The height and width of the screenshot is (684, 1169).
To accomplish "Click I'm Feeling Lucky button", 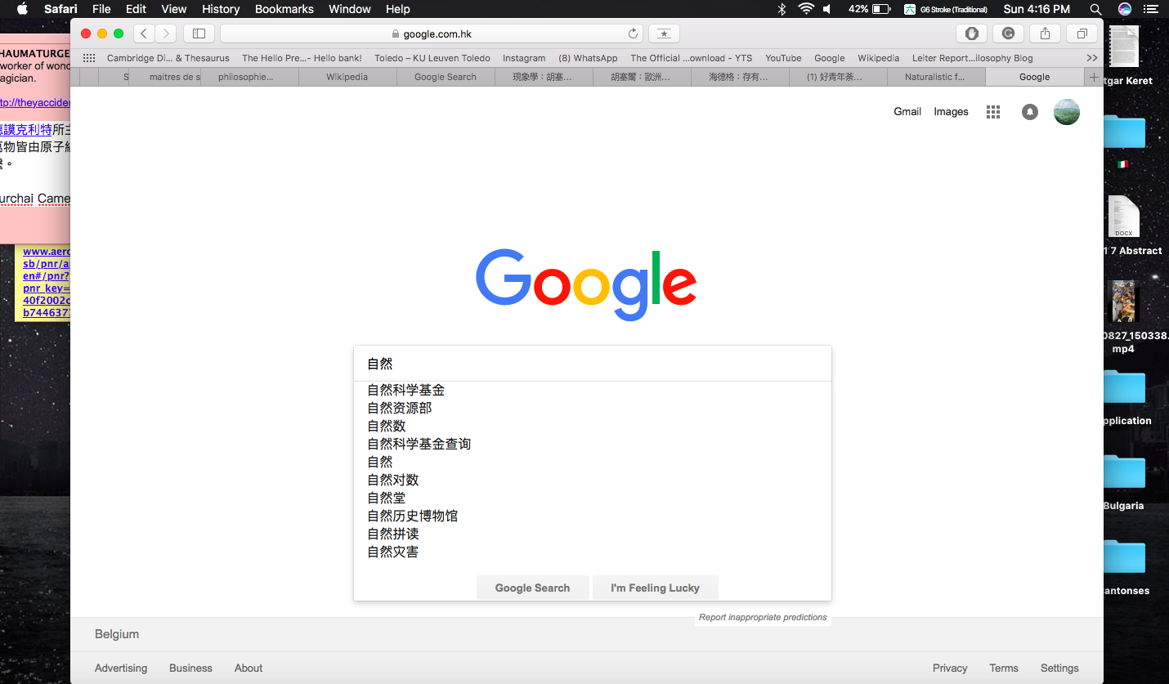I will (655, 588).
